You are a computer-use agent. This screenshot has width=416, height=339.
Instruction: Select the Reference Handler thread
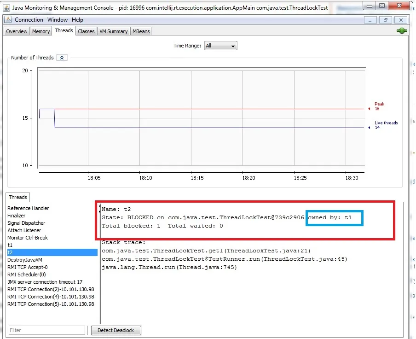tap(28, 208)
